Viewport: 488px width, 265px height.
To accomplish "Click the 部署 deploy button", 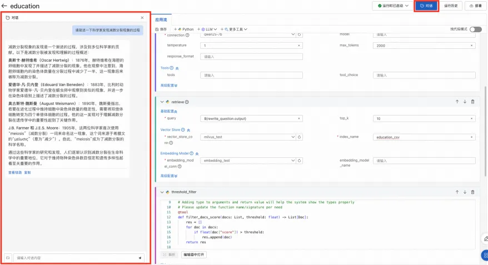I will tap(476, 6).
